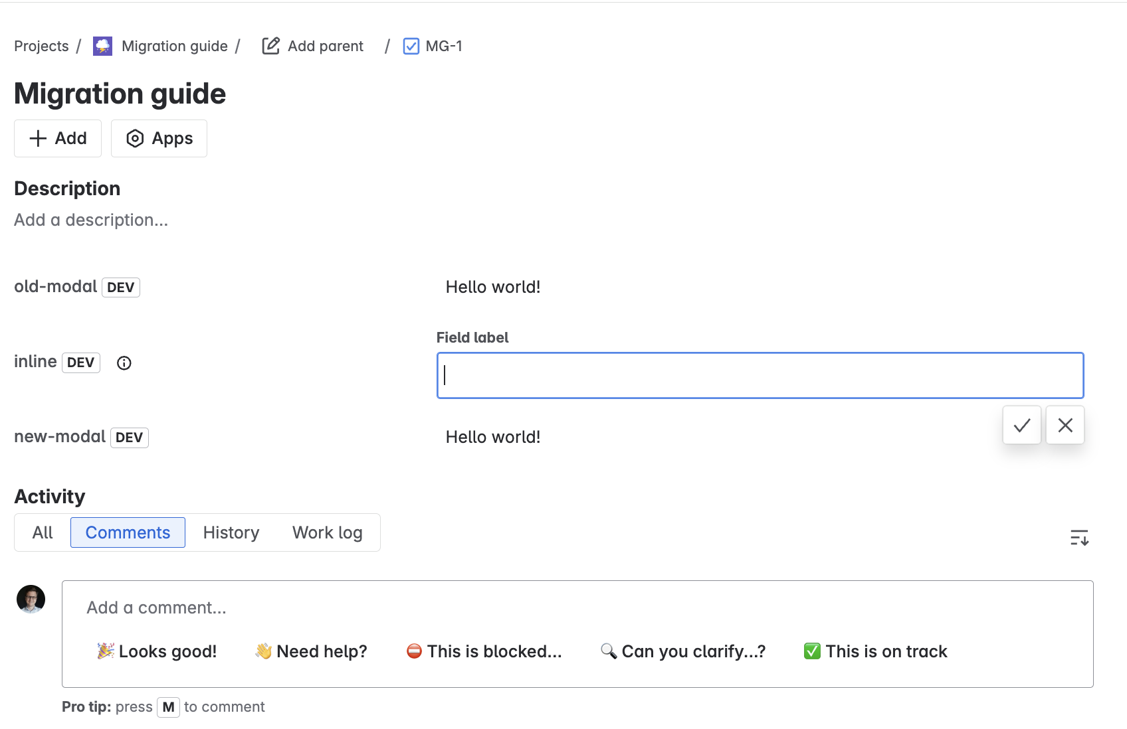Open the Projects breadcrumb link
This screenshot has width=1127, height=729.
(x=41, y=46)
